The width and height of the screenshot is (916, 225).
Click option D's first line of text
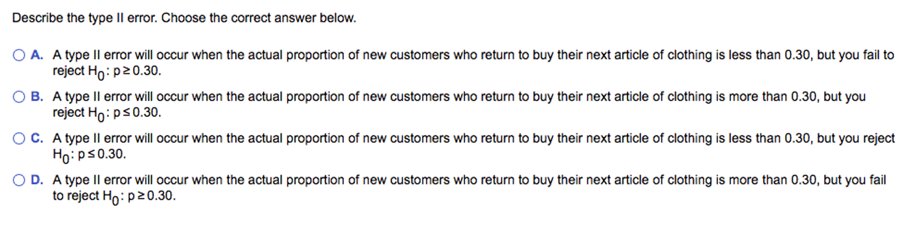(x=469, y=180)
